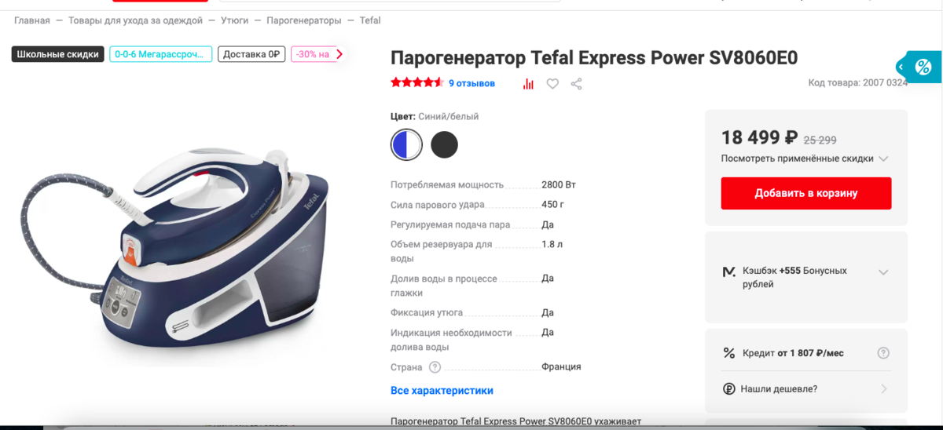
Task: Select the black color option
Action: pyautogui.click(x=444, y=144)
